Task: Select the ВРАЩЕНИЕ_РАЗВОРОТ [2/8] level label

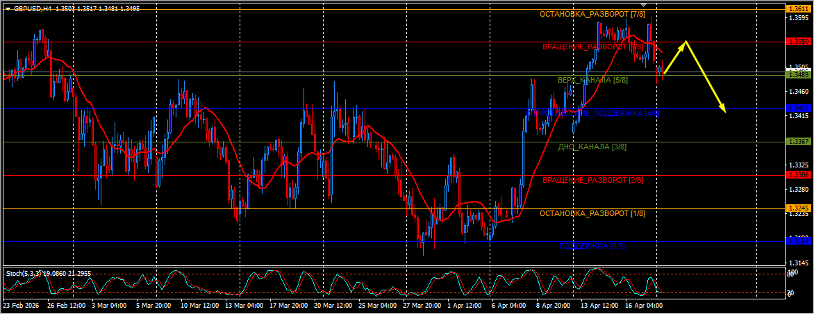Action: click(593, 180)
